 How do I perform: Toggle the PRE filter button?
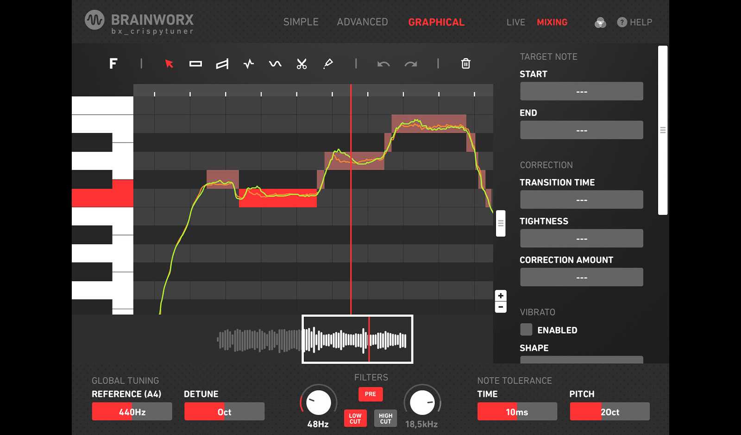coord(370,394)
